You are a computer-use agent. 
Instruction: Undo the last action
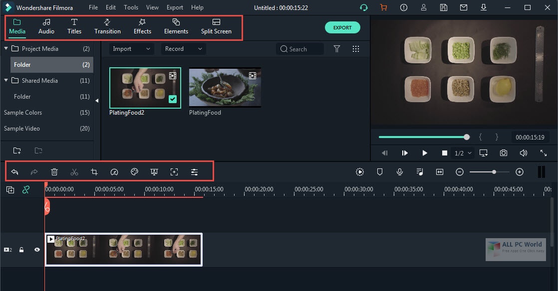click(14, 172)
